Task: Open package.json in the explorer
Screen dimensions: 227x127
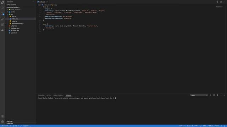Action: point(15,28)
